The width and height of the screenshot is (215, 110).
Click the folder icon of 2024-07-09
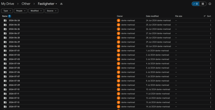coord(5,85)
